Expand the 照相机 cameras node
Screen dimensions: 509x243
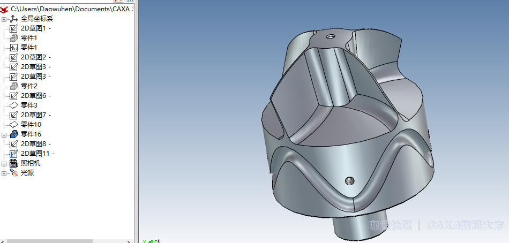tap(4, 163)
